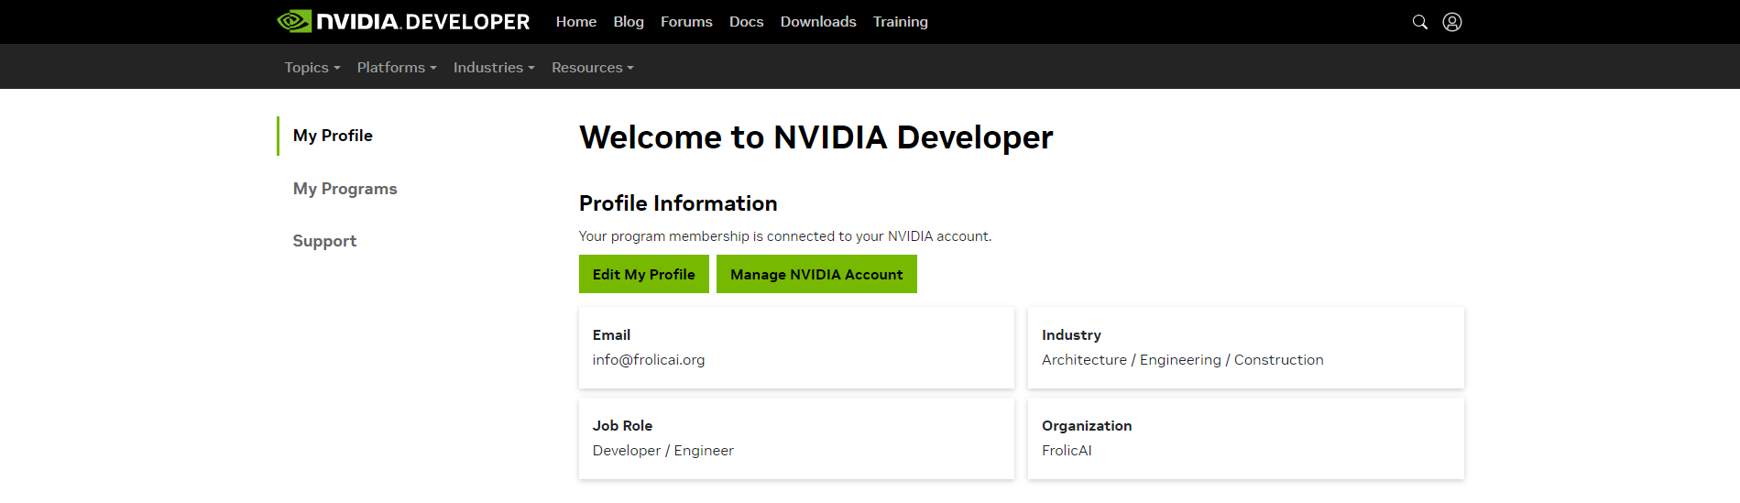
Task: Click the Organization FrolicAI card
Action: coord(1245,438)
